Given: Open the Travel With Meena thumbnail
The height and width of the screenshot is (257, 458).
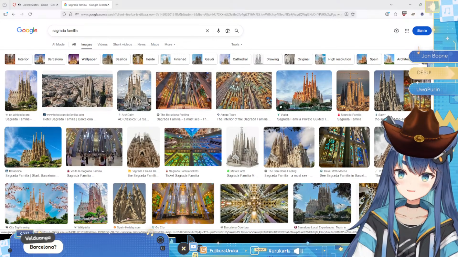Looking at the screenshot, I should [344, 147].
